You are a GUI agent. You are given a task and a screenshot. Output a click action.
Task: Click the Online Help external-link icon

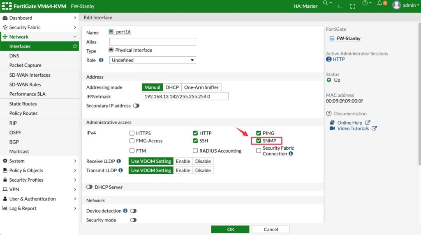(x=368, y=123)
